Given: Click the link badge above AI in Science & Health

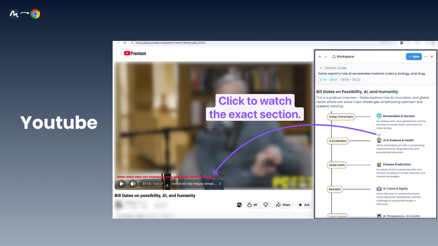Looking at the screenshot, I should coord(378,135).
